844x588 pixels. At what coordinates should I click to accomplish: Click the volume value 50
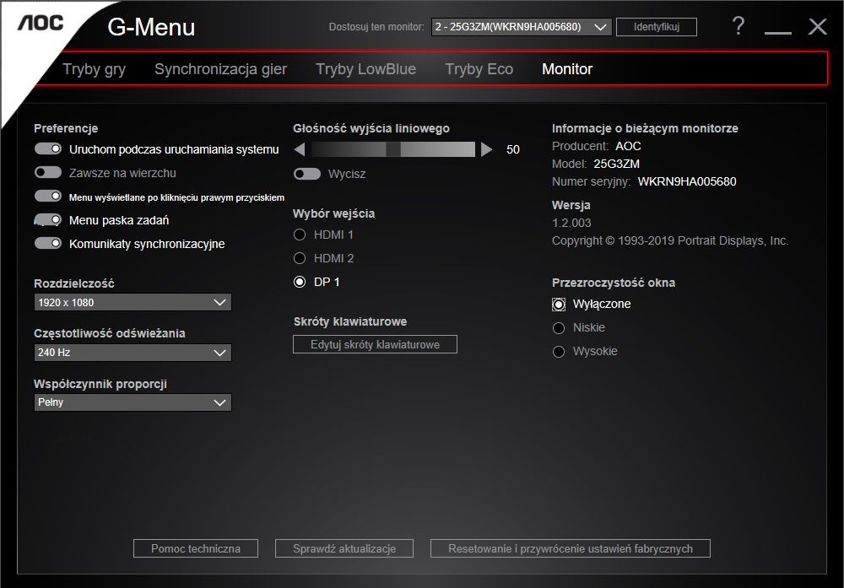pos(513,149)
